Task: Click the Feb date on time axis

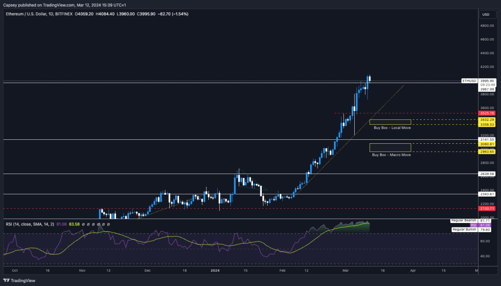Action: 282,270
